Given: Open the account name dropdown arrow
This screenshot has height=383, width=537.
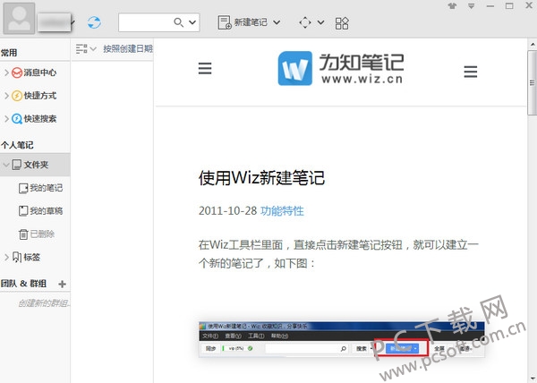Looking at the screenshot, I should pyautogui.click(x=73, y=22).
